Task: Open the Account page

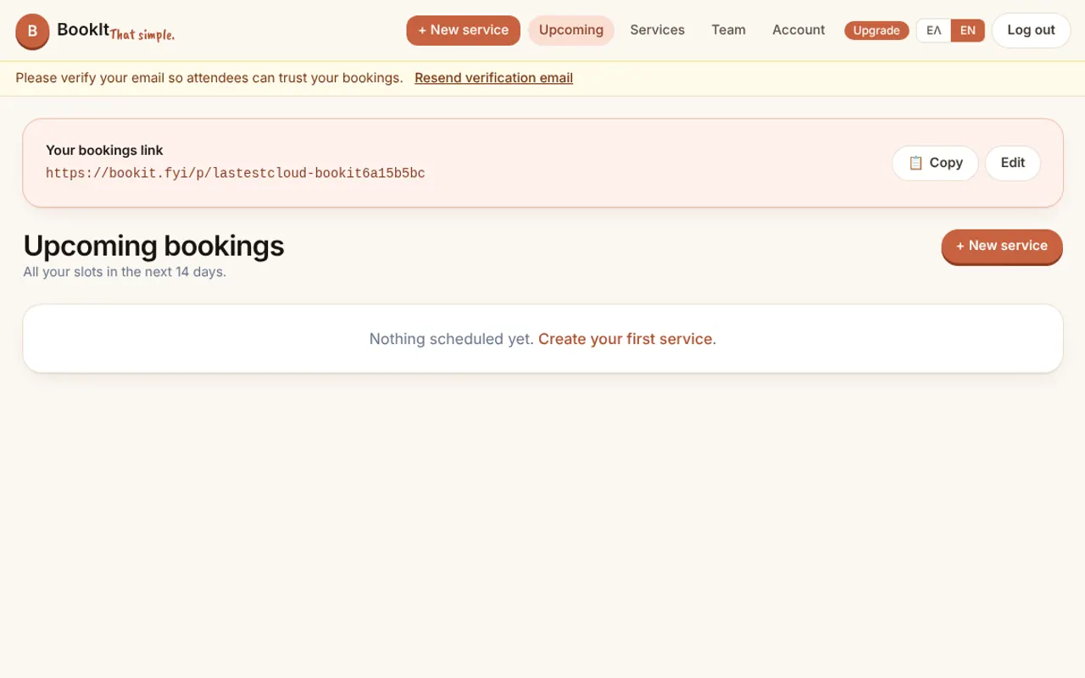Action: tap(798, 31)
